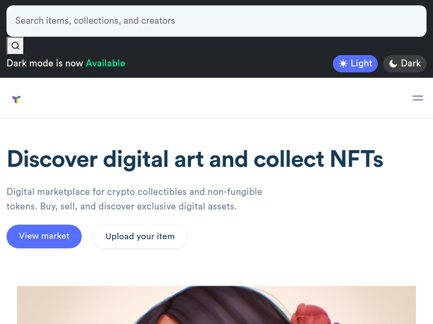Click the View market button

(x=44, y=237)
